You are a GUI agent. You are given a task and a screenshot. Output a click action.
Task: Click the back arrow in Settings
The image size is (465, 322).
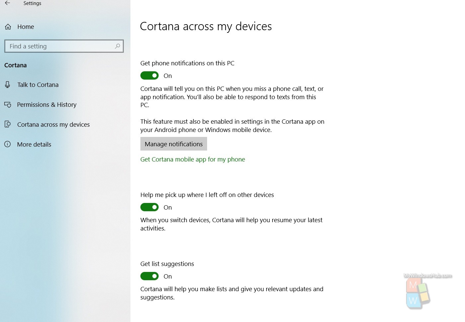[x=7, y=3]
